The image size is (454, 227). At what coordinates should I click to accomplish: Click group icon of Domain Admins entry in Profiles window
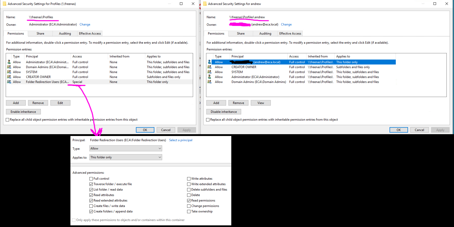9,67
